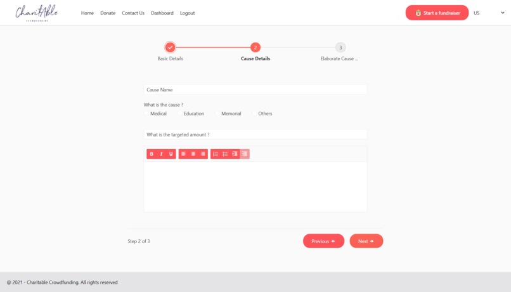
Task: Select Memorial cause radio button
Action: pyautogui.click(x=217, y=114)
